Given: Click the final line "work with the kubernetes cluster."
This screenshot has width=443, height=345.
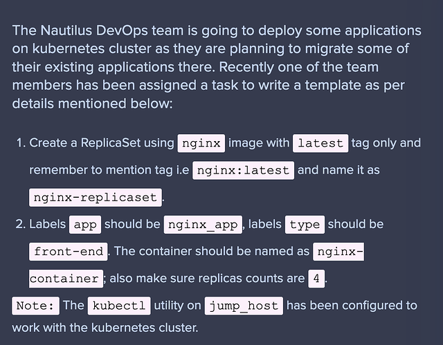Looking at the screenshot, I should [105, 327].
